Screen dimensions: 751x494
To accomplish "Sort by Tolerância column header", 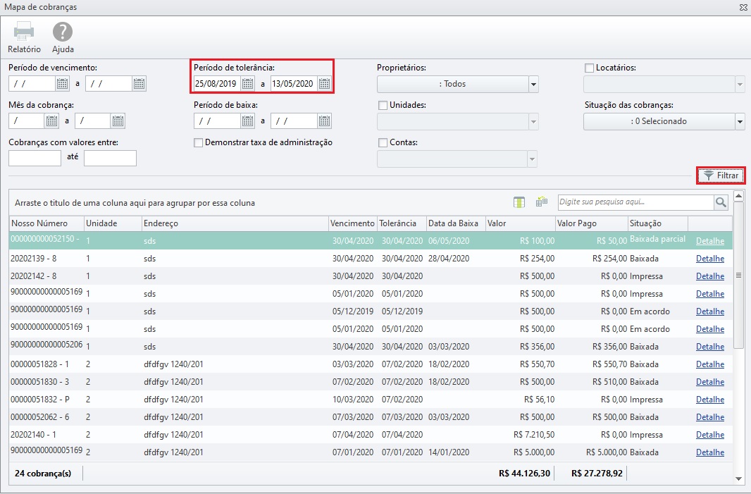I will point(402,223).
